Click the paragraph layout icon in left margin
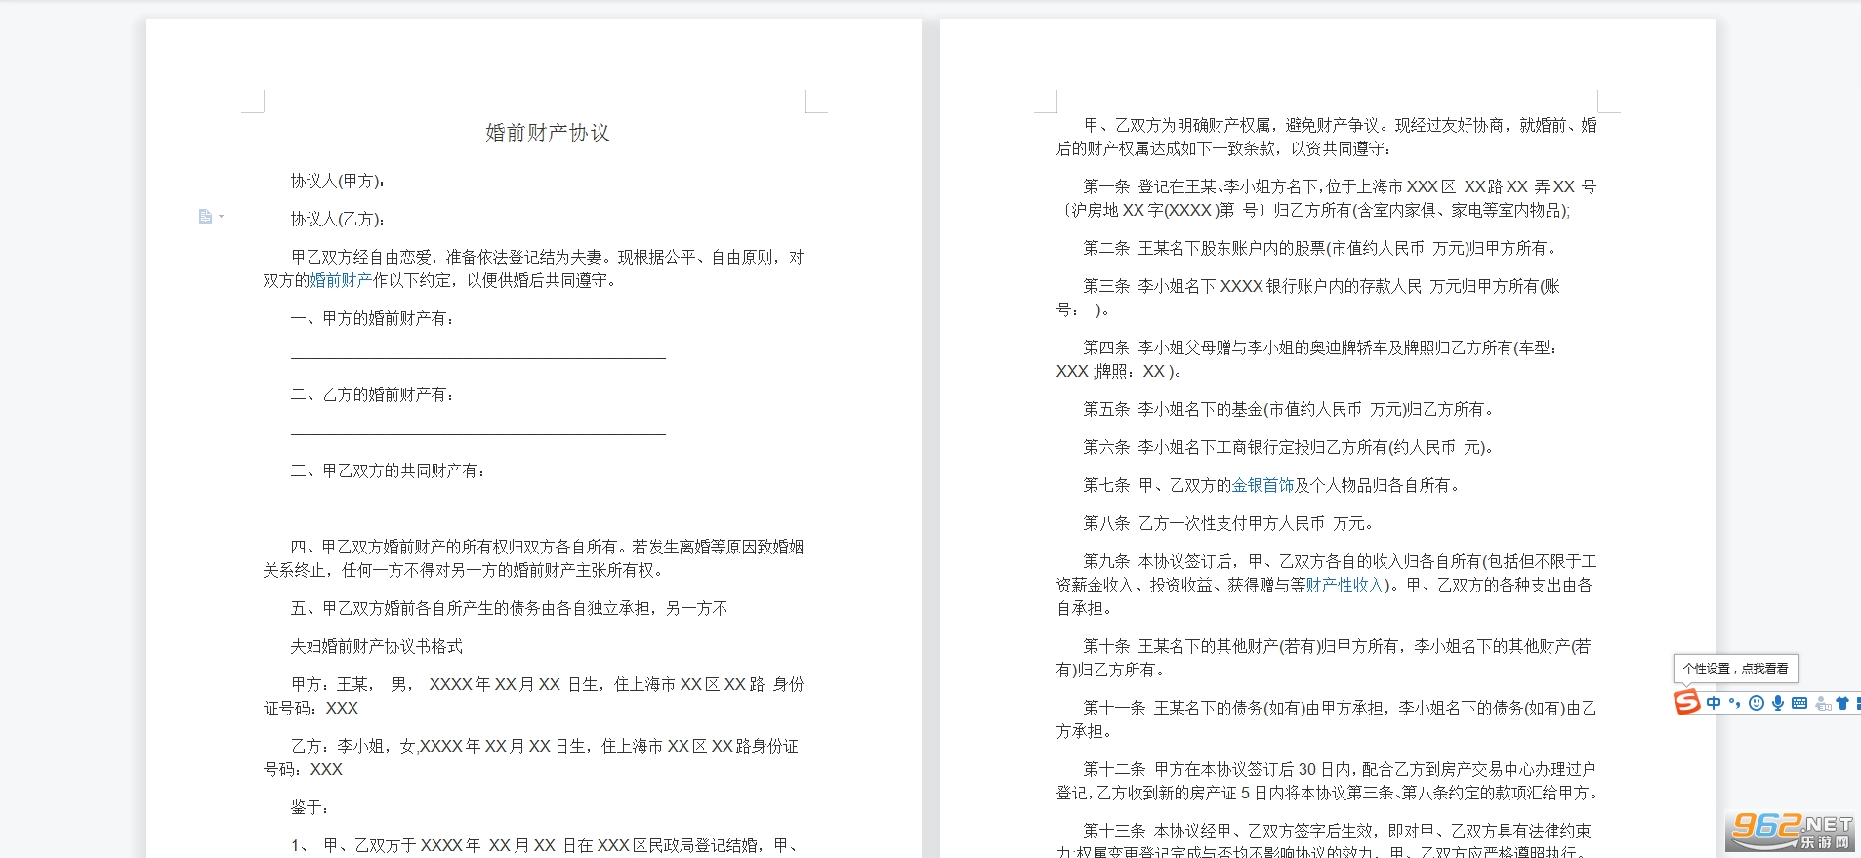1861x858 pixels. (205, 216)
